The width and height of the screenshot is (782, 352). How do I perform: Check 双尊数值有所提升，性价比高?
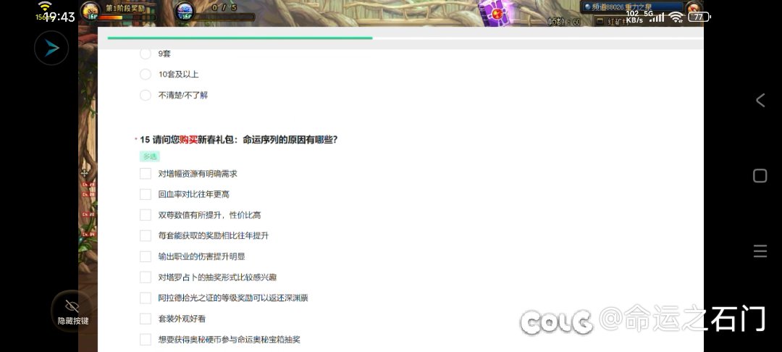[x=145, y=215]
